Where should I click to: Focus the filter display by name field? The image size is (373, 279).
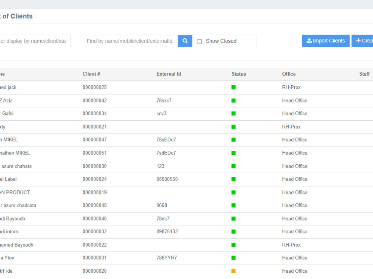click(35, 41)
